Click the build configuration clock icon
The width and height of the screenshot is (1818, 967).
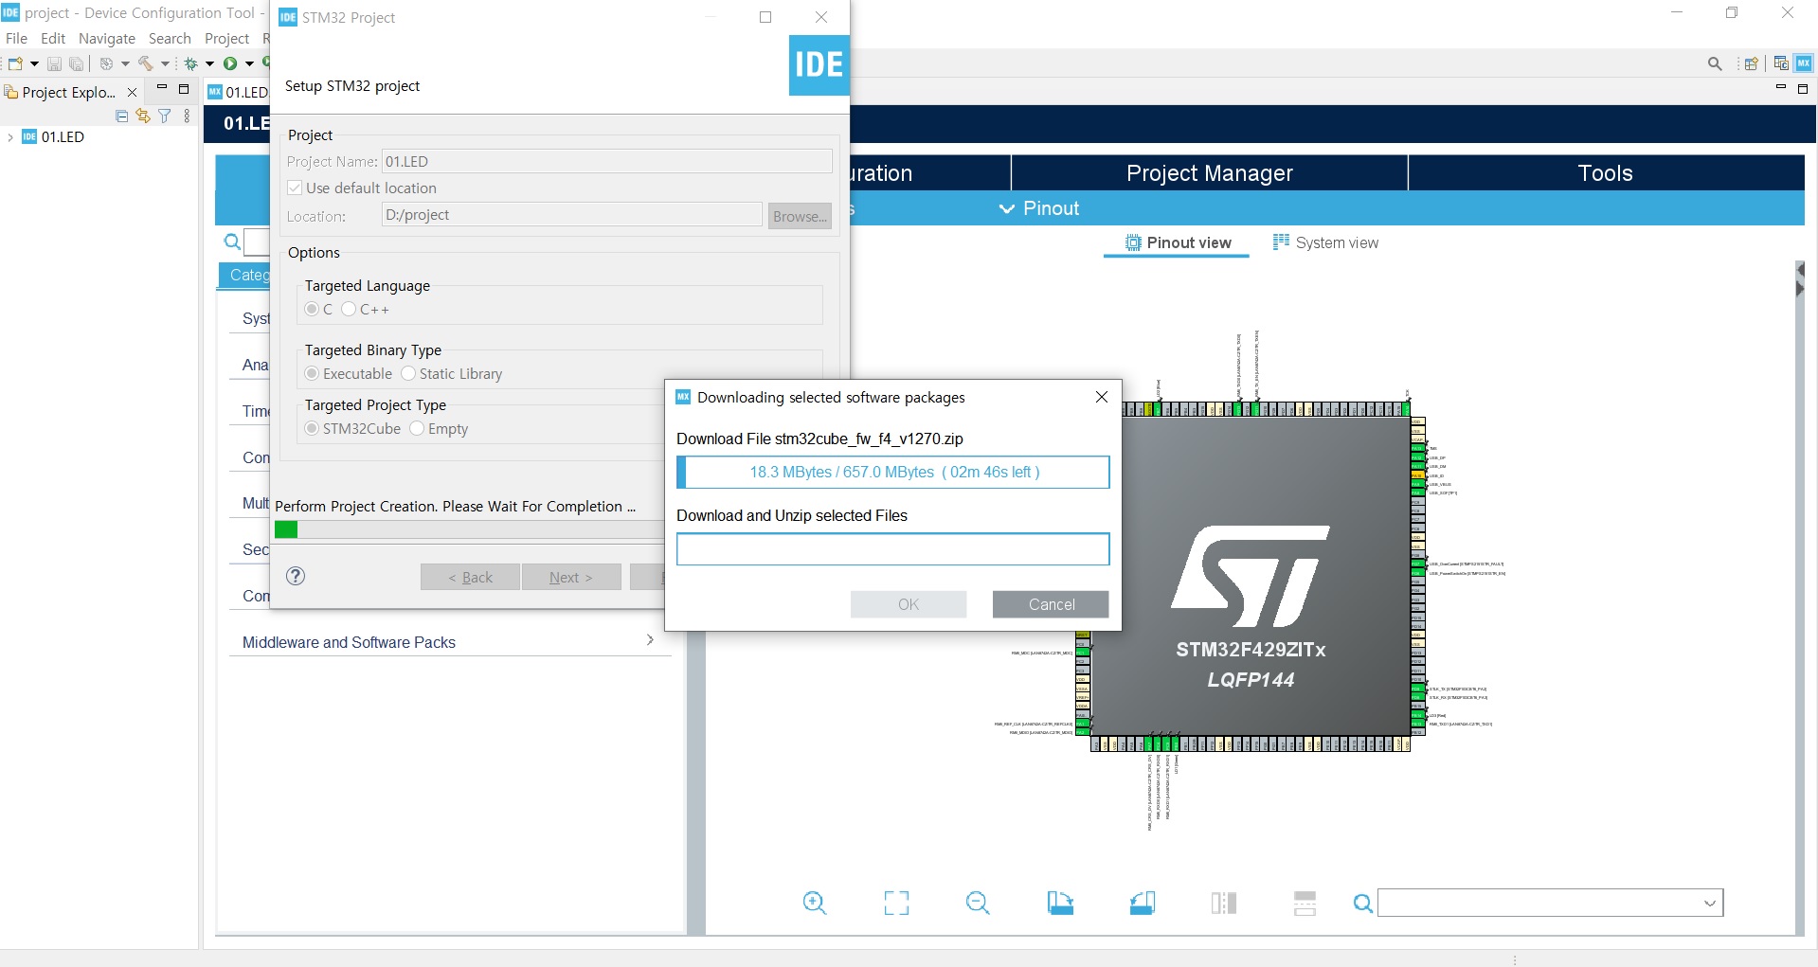pyautogui.click(x=106, y=63)
